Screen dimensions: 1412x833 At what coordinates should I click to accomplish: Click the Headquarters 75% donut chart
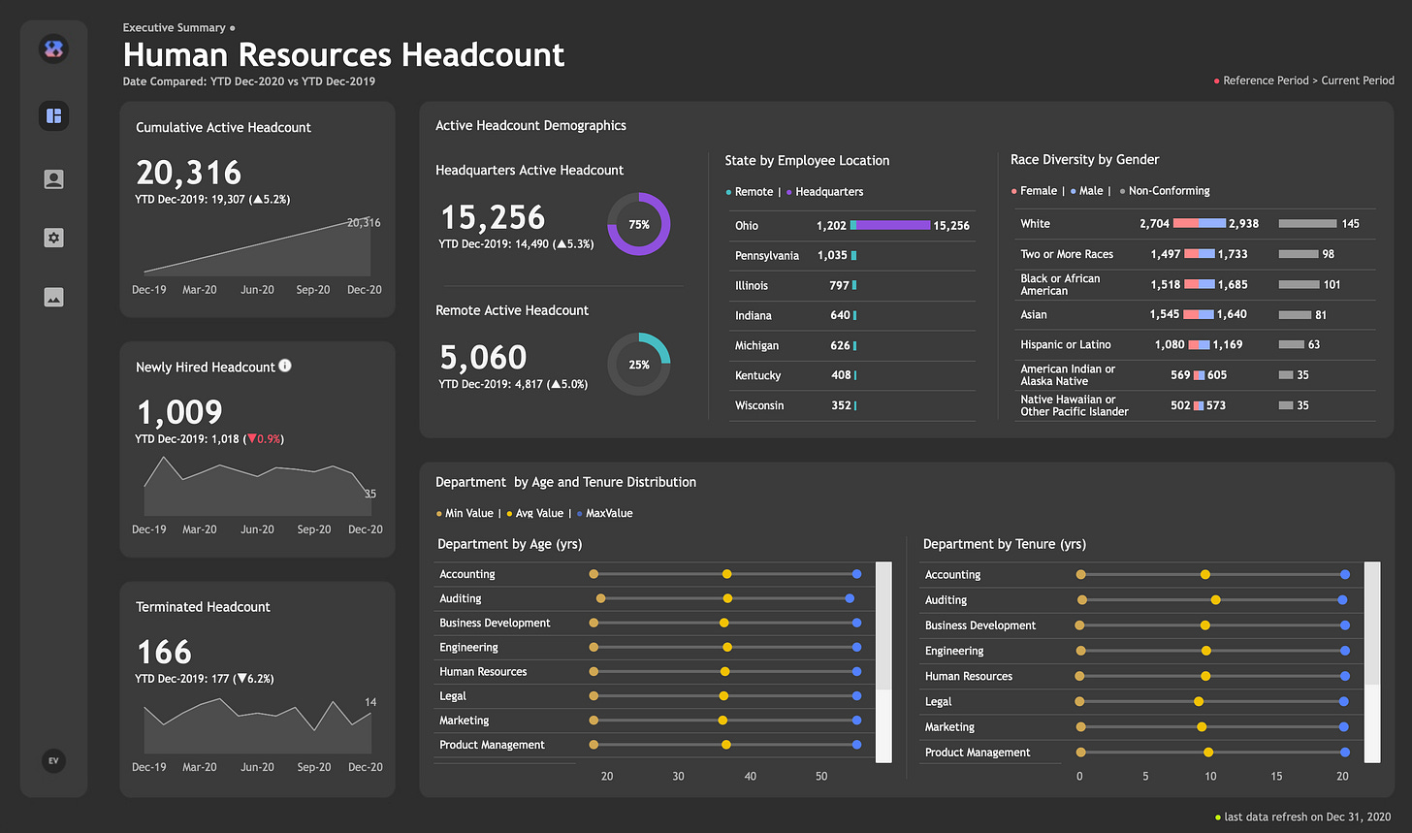[x=638, y=224]
